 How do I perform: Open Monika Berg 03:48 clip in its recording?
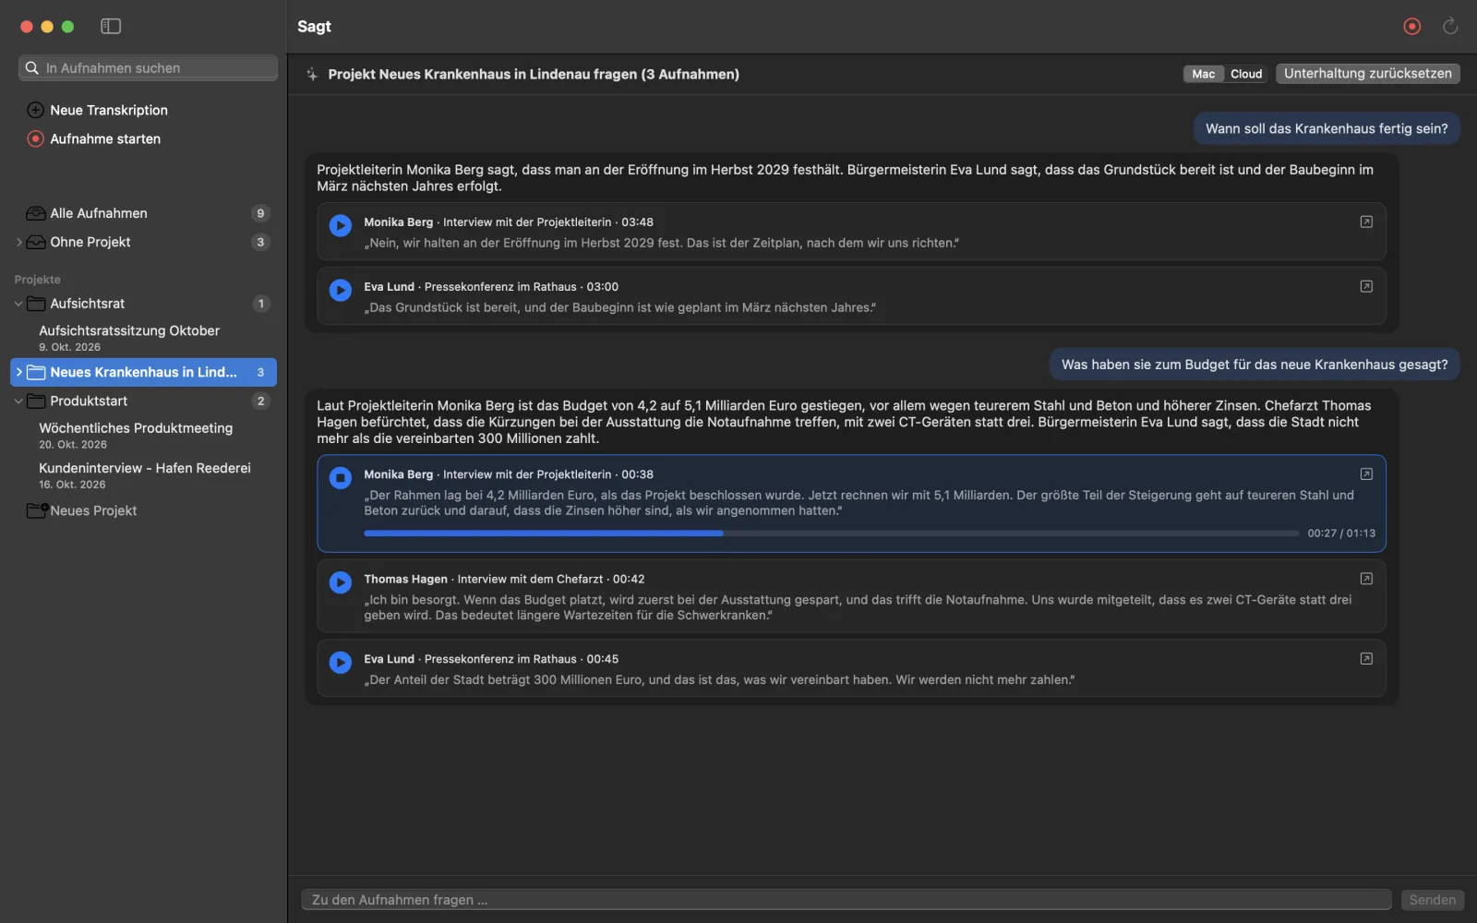click(x=1366, y=222)
